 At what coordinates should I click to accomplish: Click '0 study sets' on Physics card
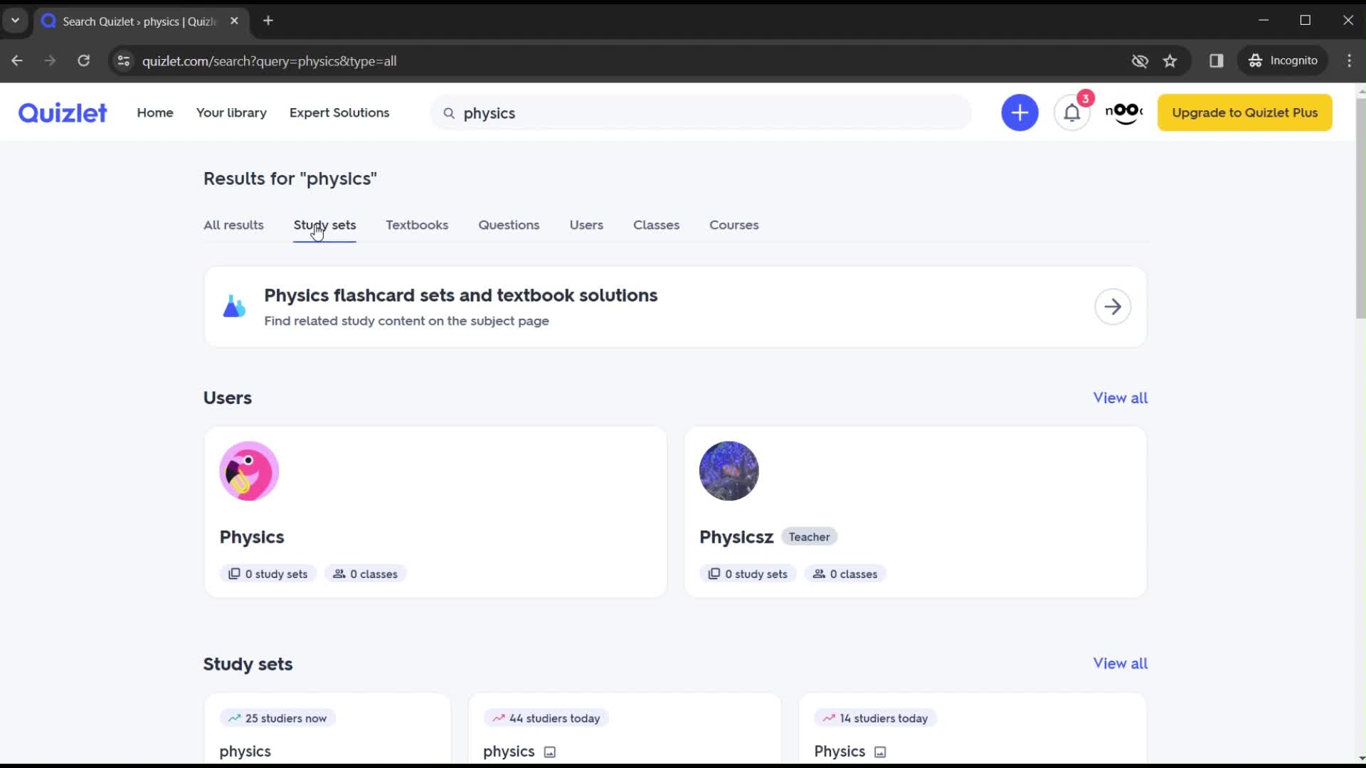click(268, 574)
